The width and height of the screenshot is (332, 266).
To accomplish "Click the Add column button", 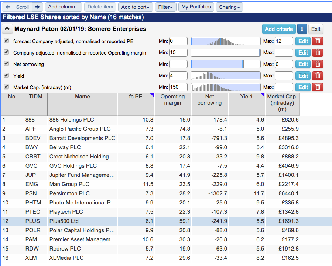I will click(64, 7).
